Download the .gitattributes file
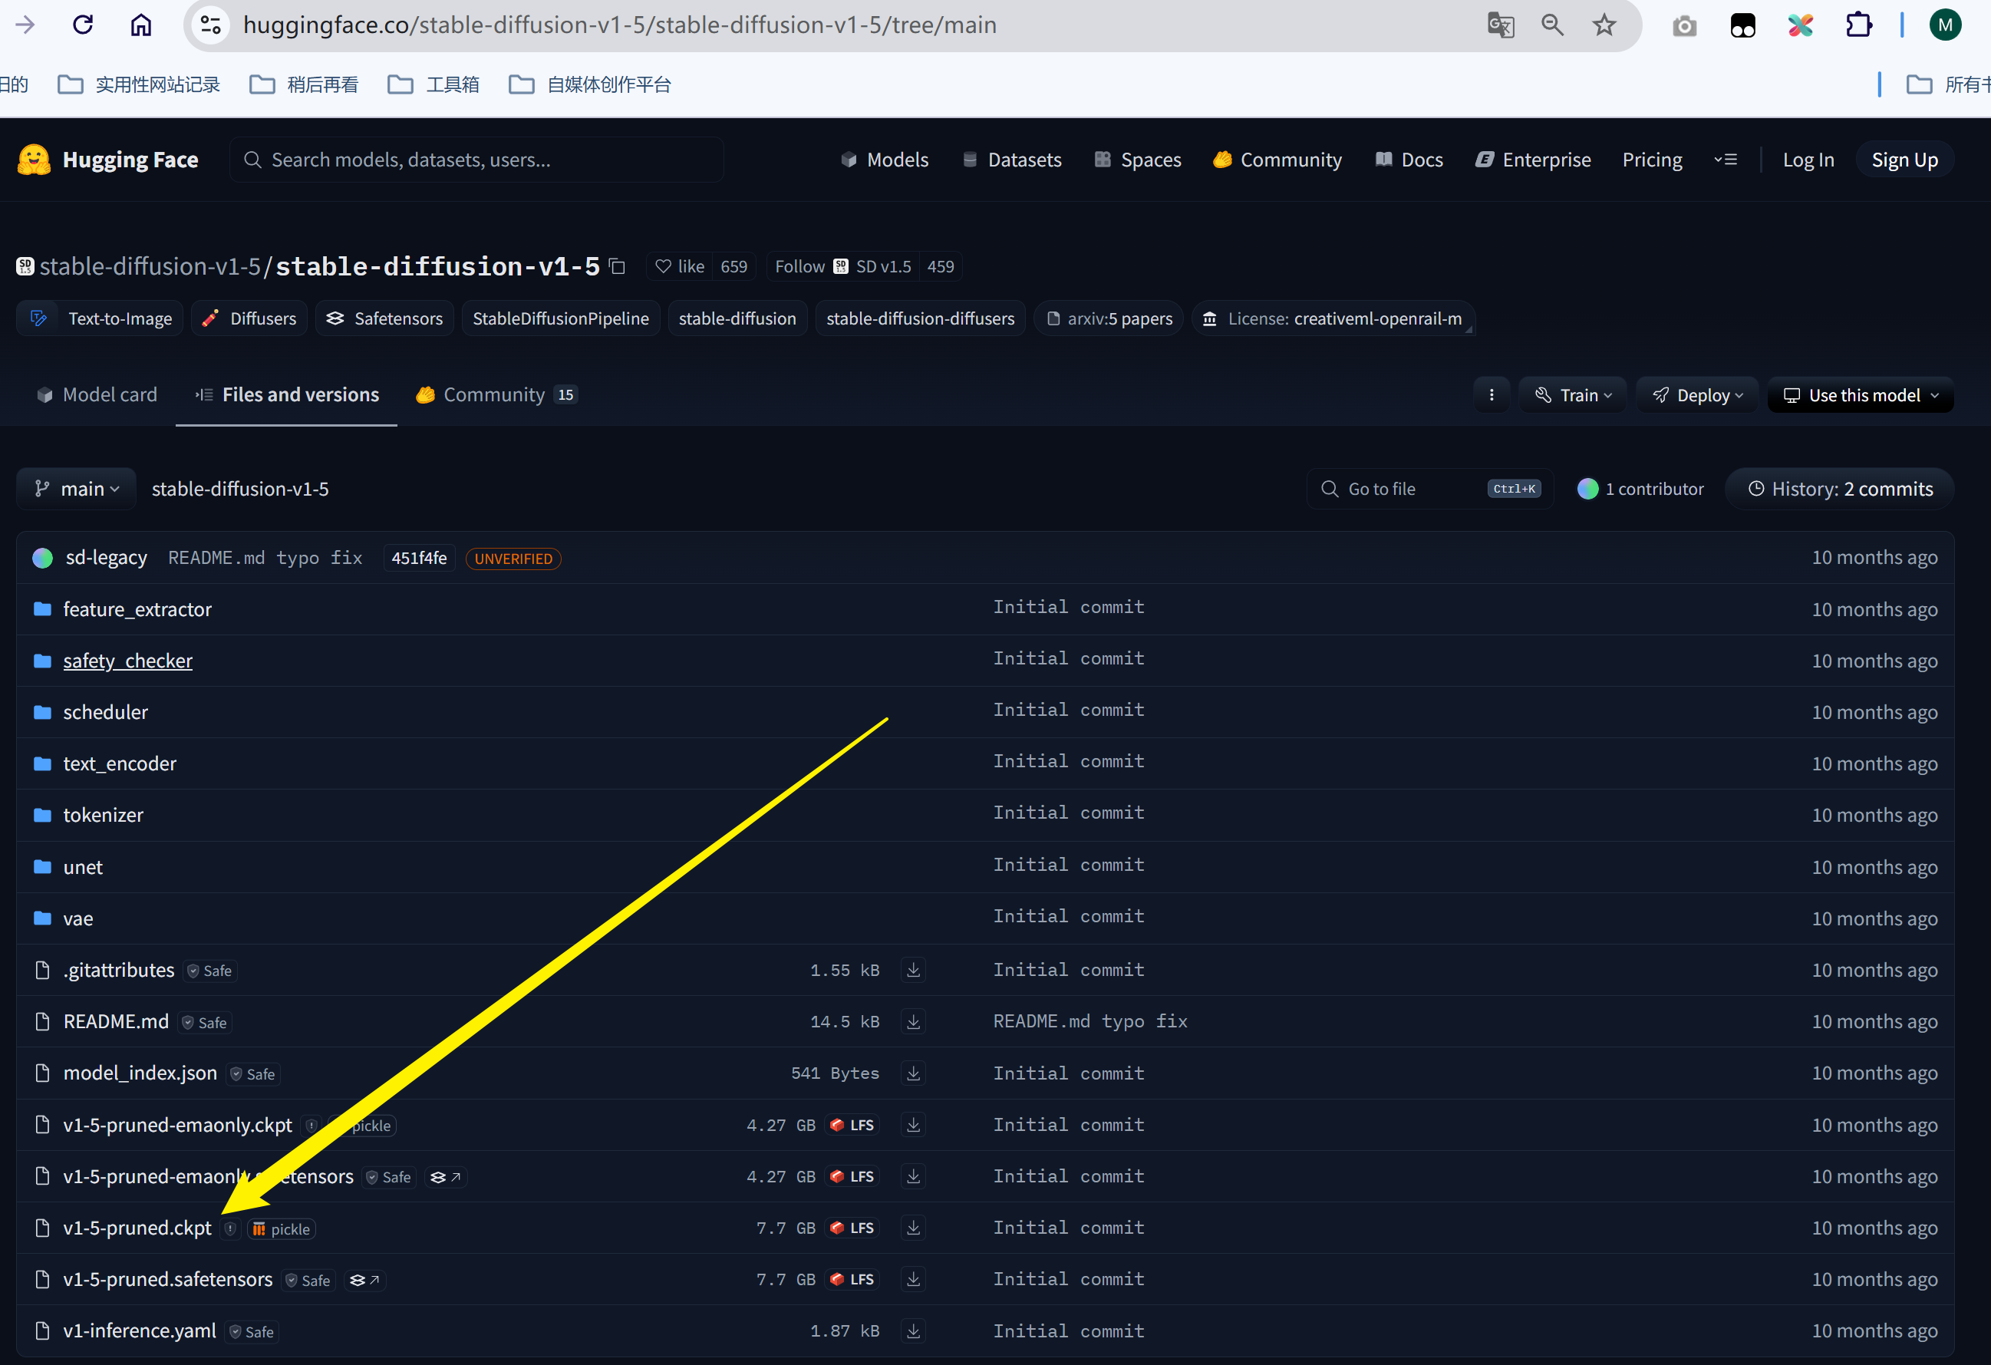The height and width of the screenshot is (1365, 1991). 913,970
